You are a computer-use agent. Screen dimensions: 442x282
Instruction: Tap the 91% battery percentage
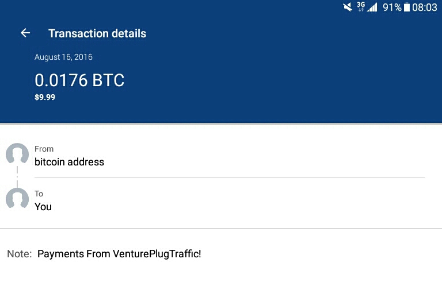coord(392,7)
